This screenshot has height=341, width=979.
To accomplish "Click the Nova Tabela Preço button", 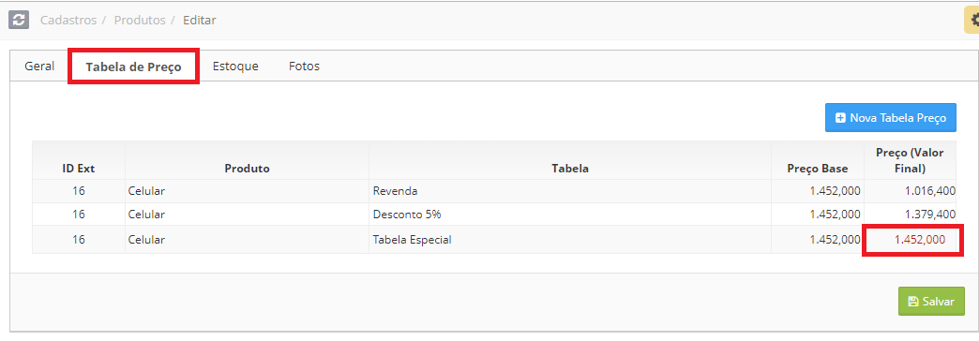I will click(x=890, y=118).
